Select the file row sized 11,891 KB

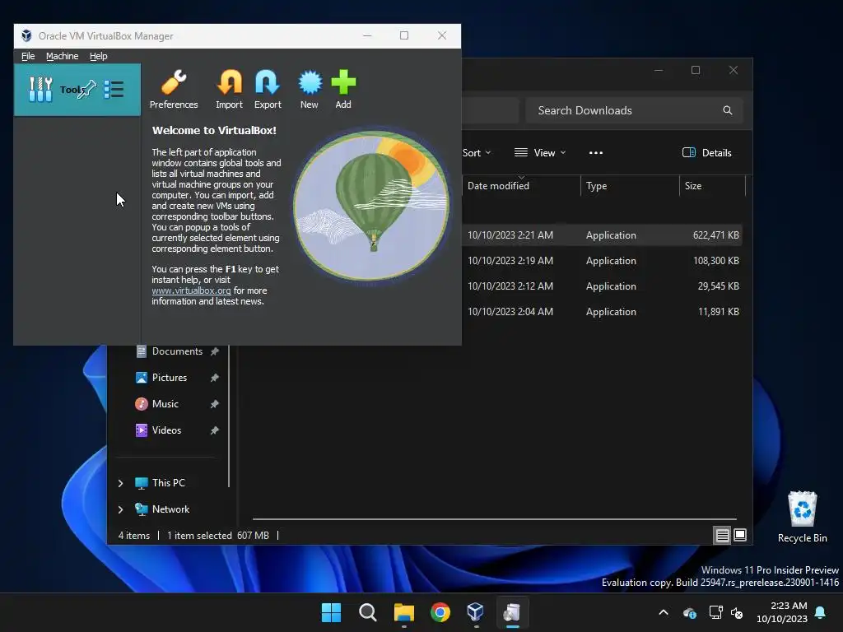coord(602,312)
